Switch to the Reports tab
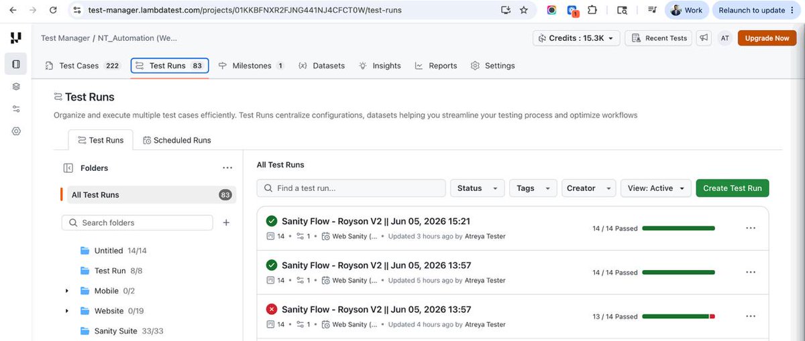The image size is (805, 341). pyautogui.click(x=436, y=66)
